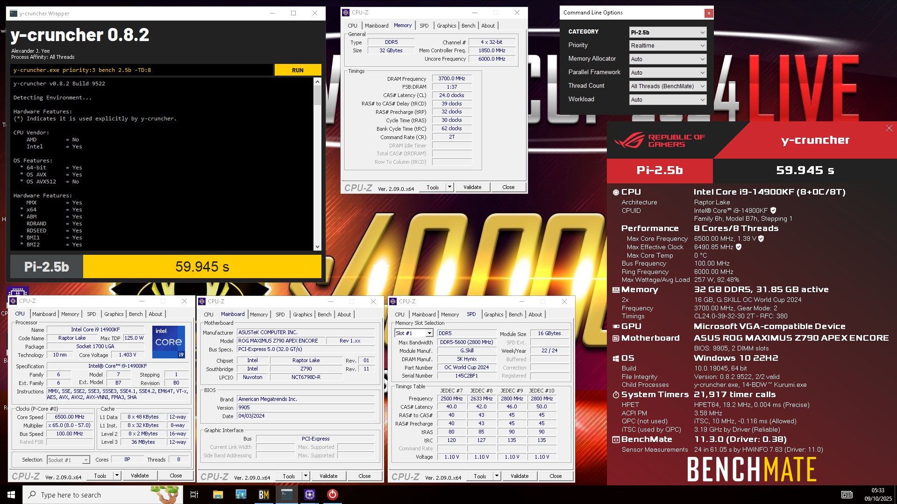This screenshot has width=897, height=504.
Task: Click Validate in CPU-Z Memory window
Action: coord(472,187)
